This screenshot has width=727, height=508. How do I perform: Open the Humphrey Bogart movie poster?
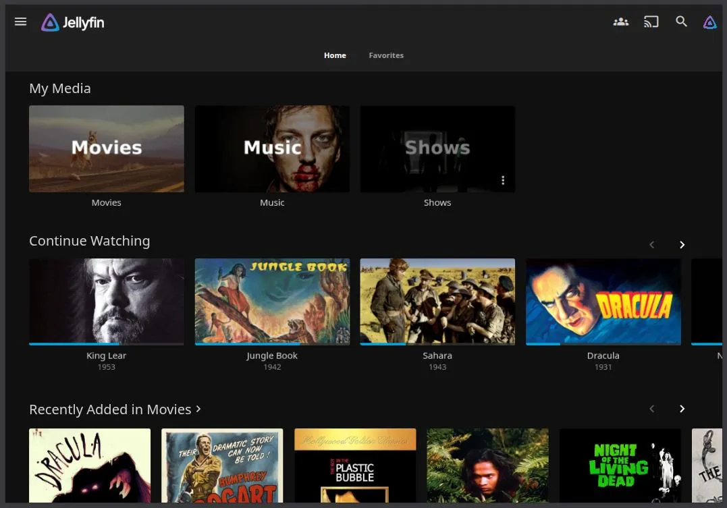pyautogui.click(x=222, y=465)
